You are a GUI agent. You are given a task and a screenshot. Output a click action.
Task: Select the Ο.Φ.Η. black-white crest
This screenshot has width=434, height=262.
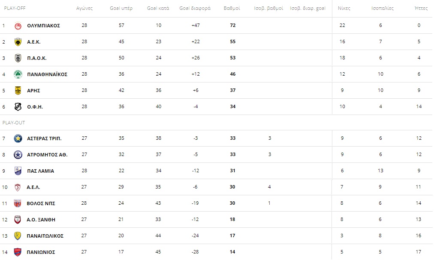click(18, 107)
